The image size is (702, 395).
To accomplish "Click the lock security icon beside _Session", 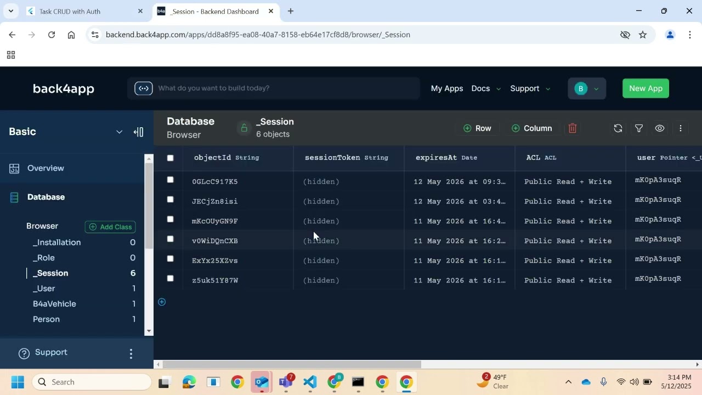I will tap(244, 128).
